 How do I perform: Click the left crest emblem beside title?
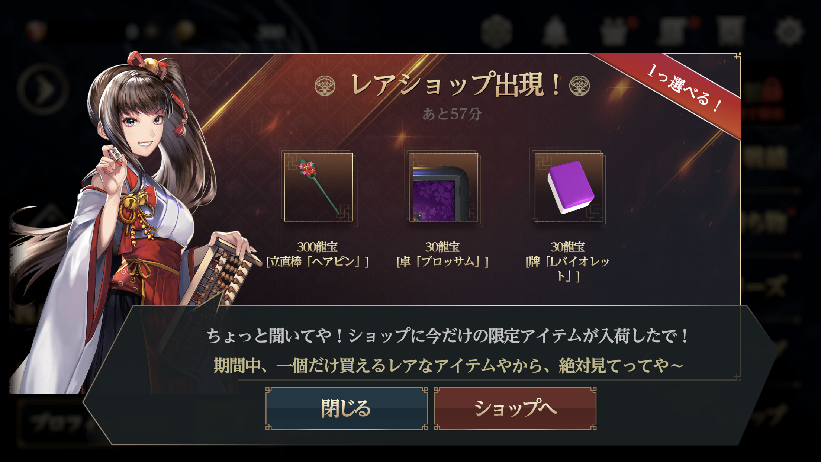pyautogui.click(x=325, y=86)
